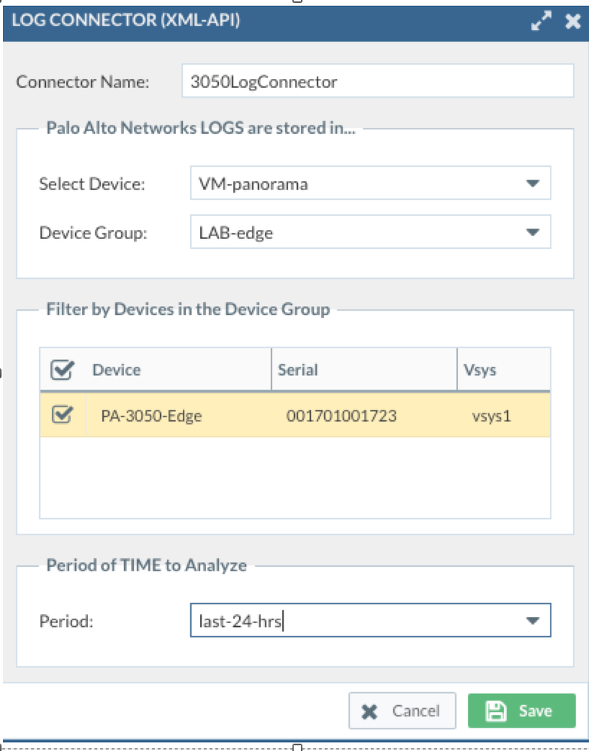Sort by the Serial column header
Image resolution: width=589 pixels, height=751 pixels.
pos(298,369)
